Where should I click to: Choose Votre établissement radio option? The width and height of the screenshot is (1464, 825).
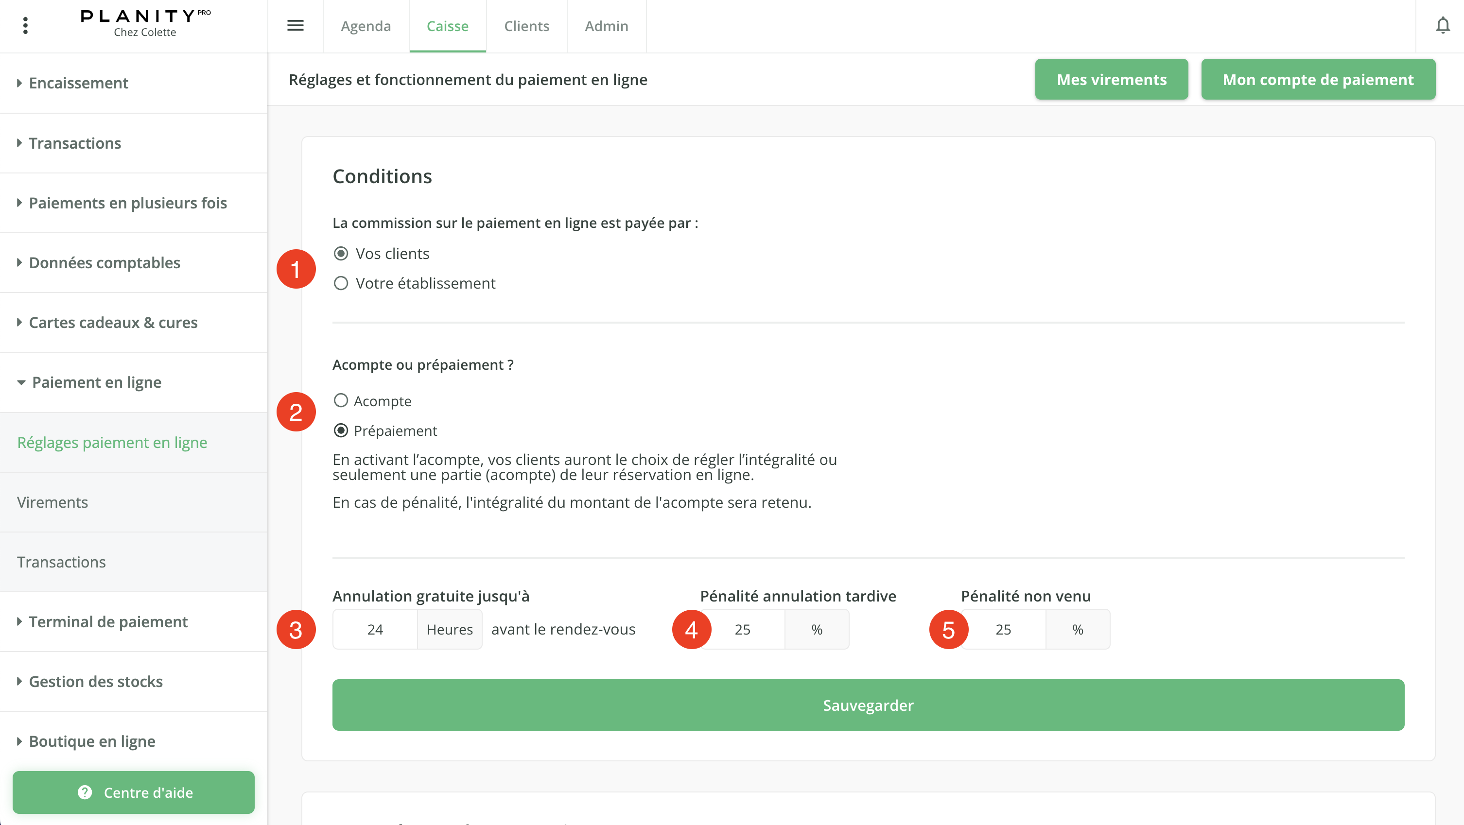click(x=341, y=283)
